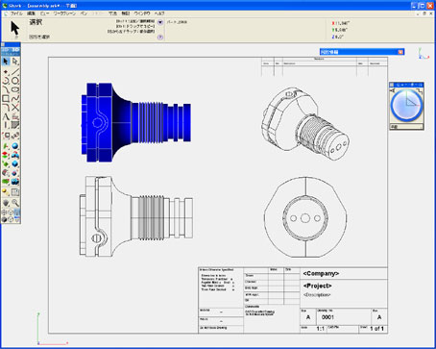Pick the single line drawing tool
Image resolution: width=436 pixels, height=349 pixels.
pos(15,71)
